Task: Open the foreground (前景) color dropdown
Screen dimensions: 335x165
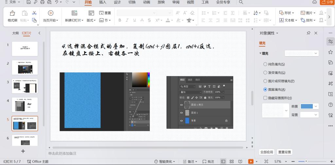Action: point(316,106)
